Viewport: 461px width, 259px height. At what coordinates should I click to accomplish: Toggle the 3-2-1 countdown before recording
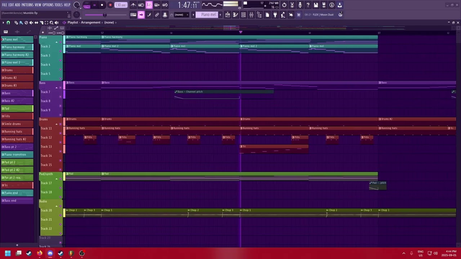(x=149, y=5)
